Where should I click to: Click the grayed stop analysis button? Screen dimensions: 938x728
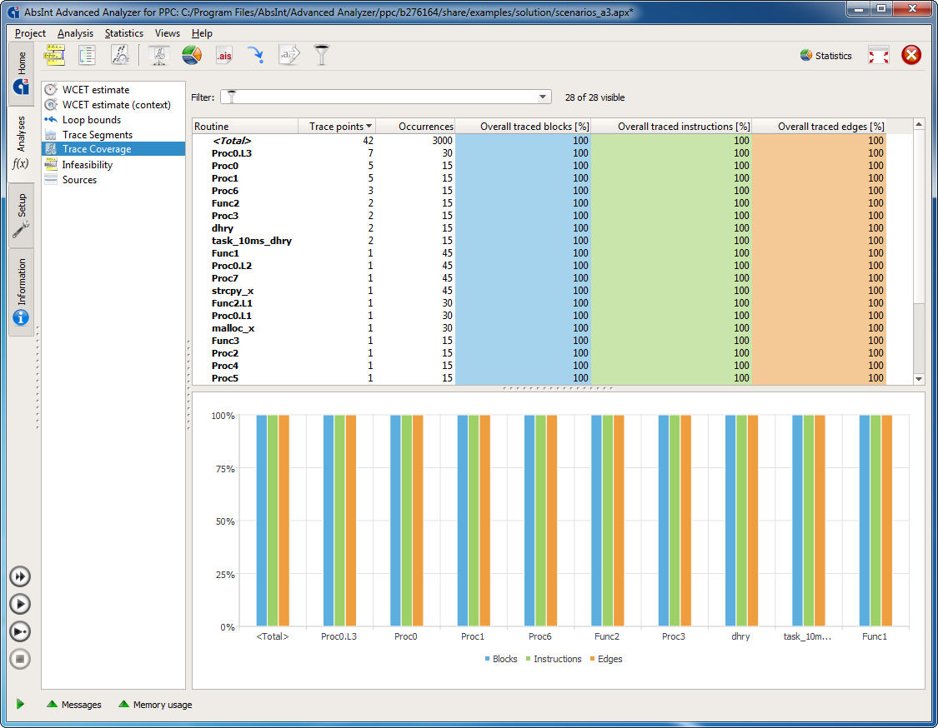(21, 659)
